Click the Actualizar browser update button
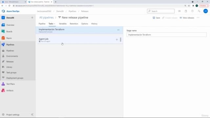Screen dimensions: 210x118 click(204, 6)
